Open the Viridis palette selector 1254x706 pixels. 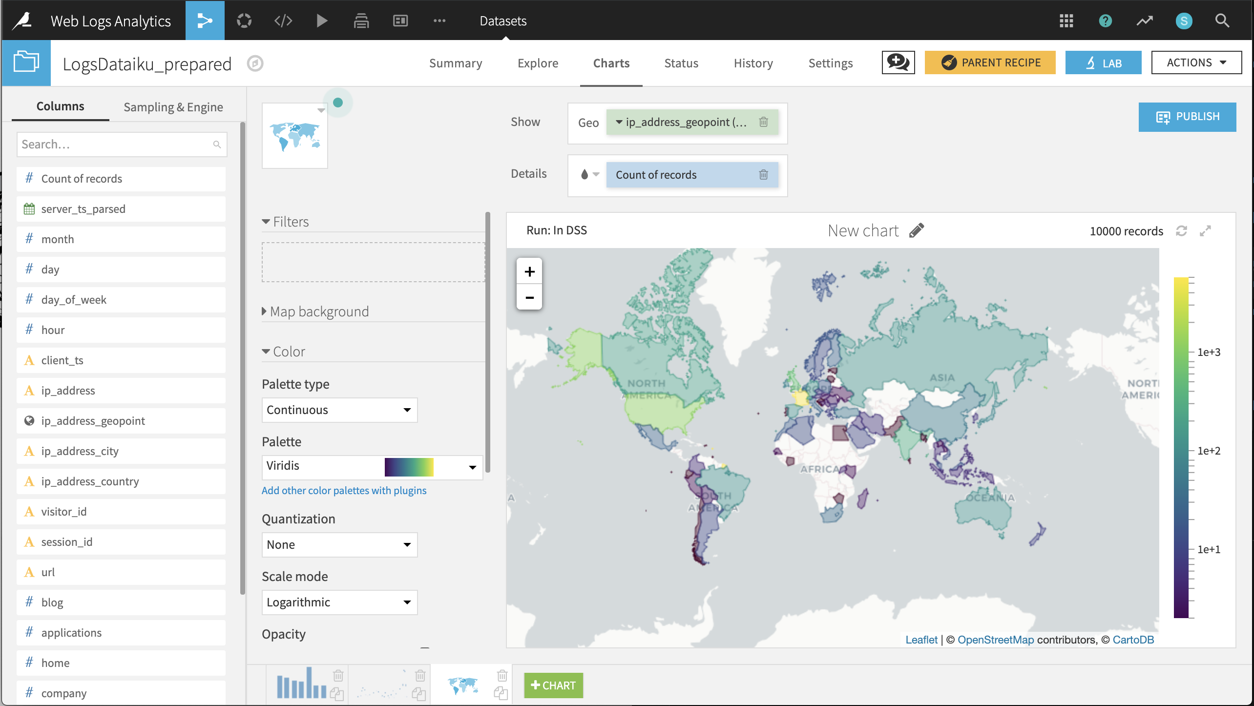click(372, 467)
